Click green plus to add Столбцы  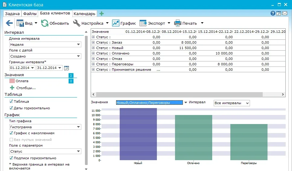click(12, 88)
